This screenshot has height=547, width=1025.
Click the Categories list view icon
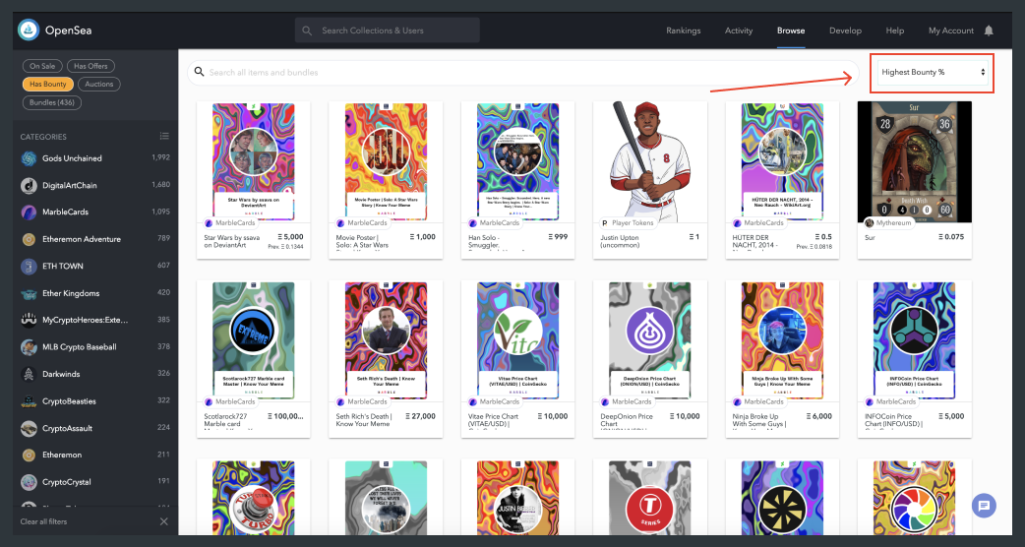(x=164, y=136)
